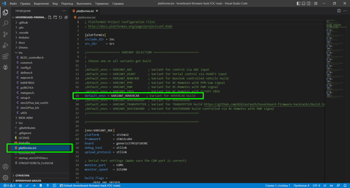Open editor more actions ellipsis
Screen dimensions: 350x188
point(345,11)
